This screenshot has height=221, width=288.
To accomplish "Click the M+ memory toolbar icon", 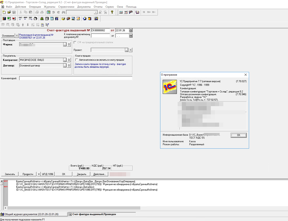I will 149,12.
